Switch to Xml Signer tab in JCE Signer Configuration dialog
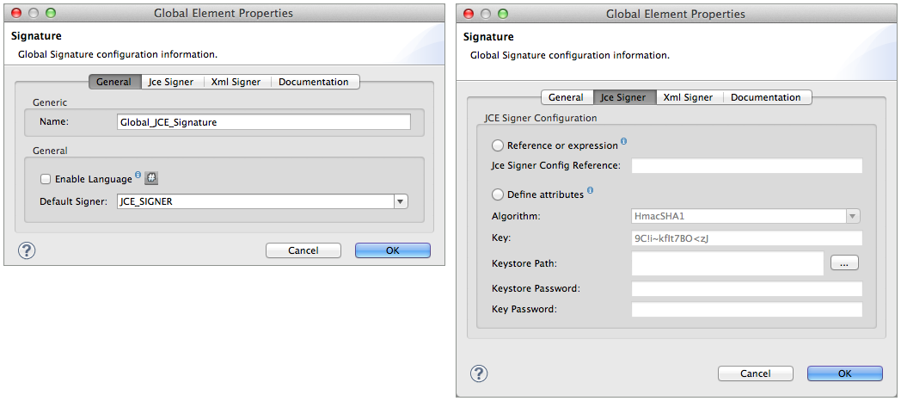The height and width of the screenshot is (401, 901). tap(688, 97)
